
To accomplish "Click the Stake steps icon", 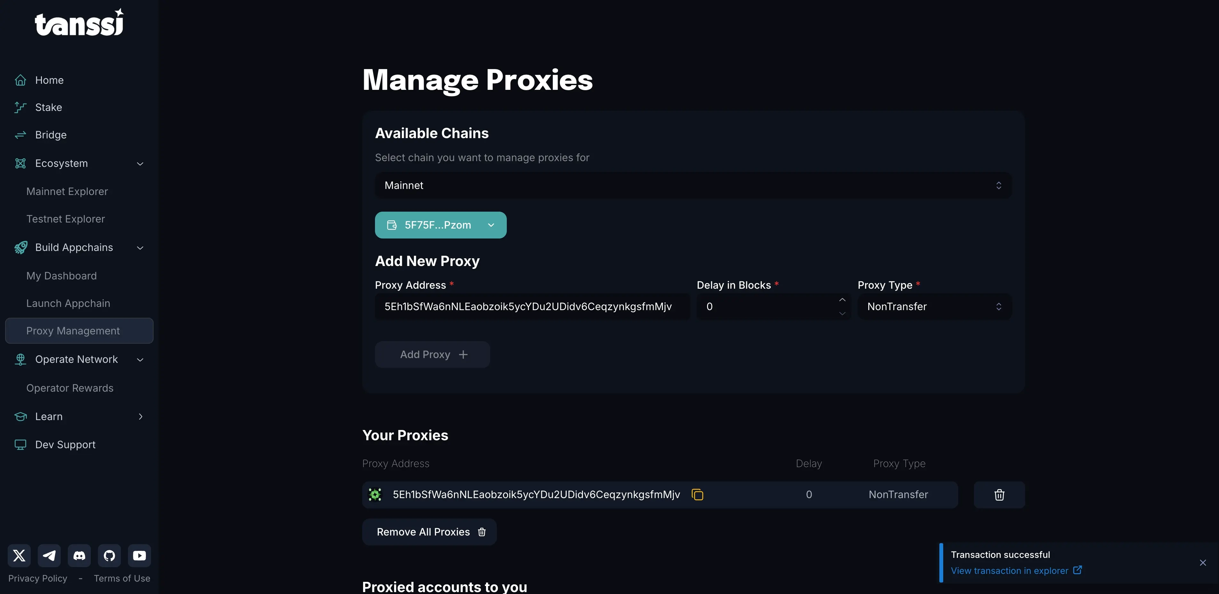I will (20, 107).
